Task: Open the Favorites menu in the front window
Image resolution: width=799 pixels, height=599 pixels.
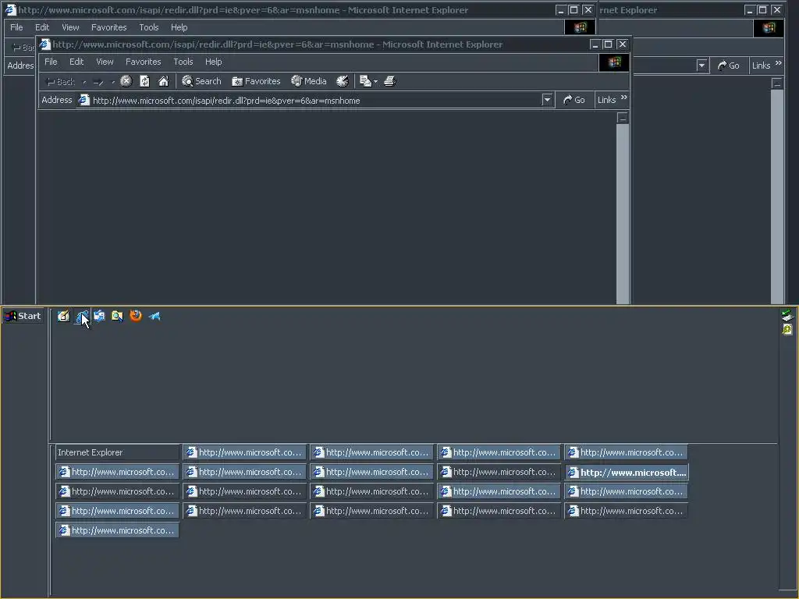Action: (x=144, y=62)
